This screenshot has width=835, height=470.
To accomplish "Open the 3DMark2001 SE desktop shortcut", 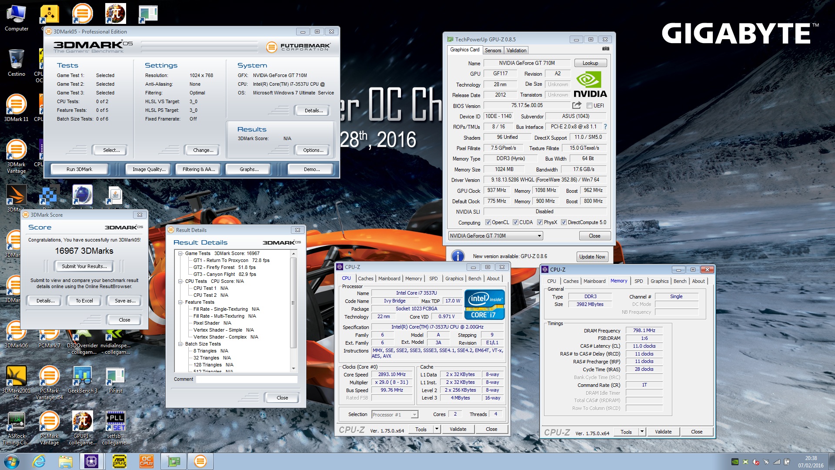I will click(17, 383).
